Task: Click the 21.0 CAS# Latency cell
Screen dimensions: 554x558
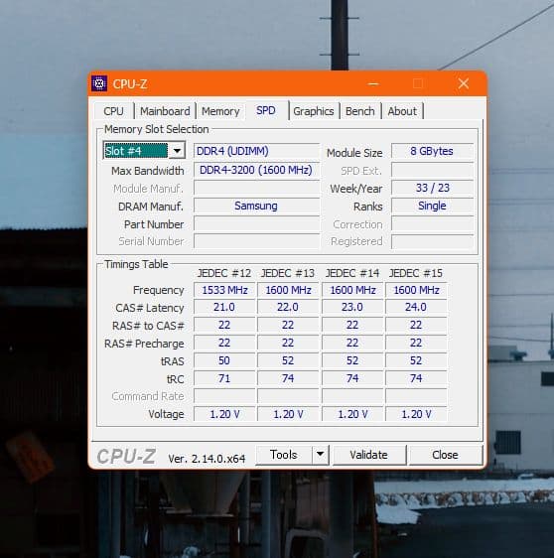Action: (224, 307)
